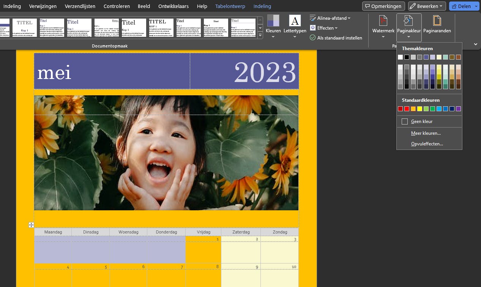Screen dimensions: 481x287
Task: Click the 'mei' month heading
Action: (x=54, y=72)
